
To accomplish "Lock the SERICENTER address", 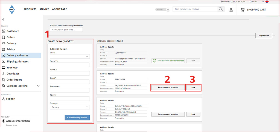I will 193,88.
